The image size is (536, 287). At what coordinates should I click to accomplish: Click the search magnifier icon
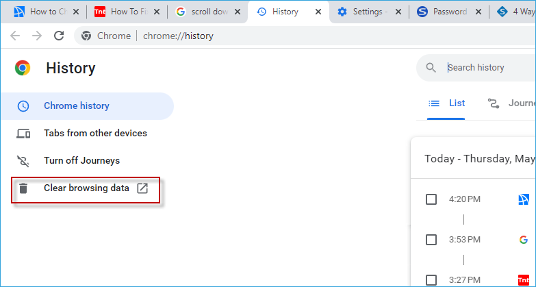tap(431, 68)
